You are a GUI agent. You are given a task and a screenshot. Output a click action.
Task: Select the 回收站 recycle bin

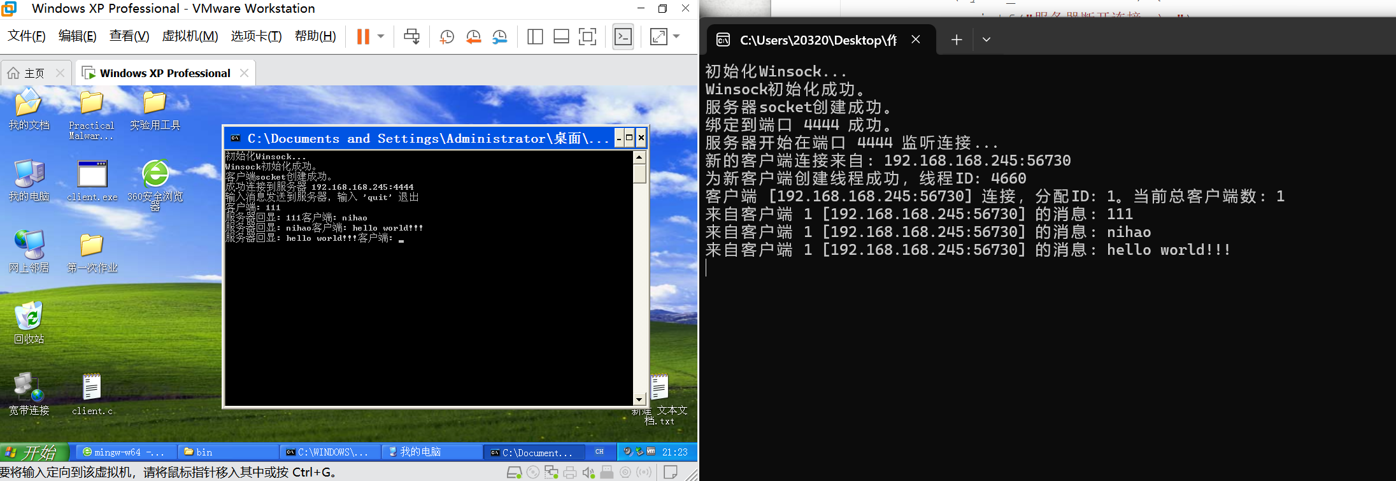tap(29, 324)
